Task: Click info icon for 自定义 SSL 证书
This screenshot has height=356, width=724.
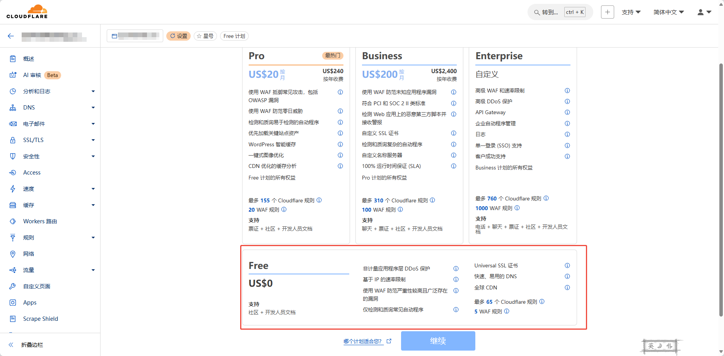Action: (x=454, y=133)
